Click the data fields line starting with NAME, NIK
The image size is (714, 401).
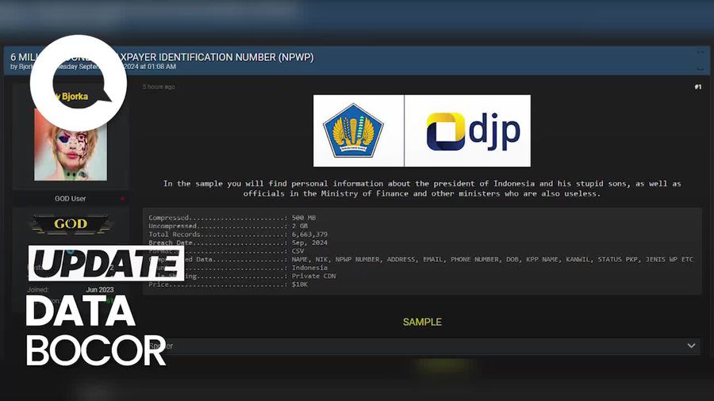pyautogui.click(x=492, y=259)
